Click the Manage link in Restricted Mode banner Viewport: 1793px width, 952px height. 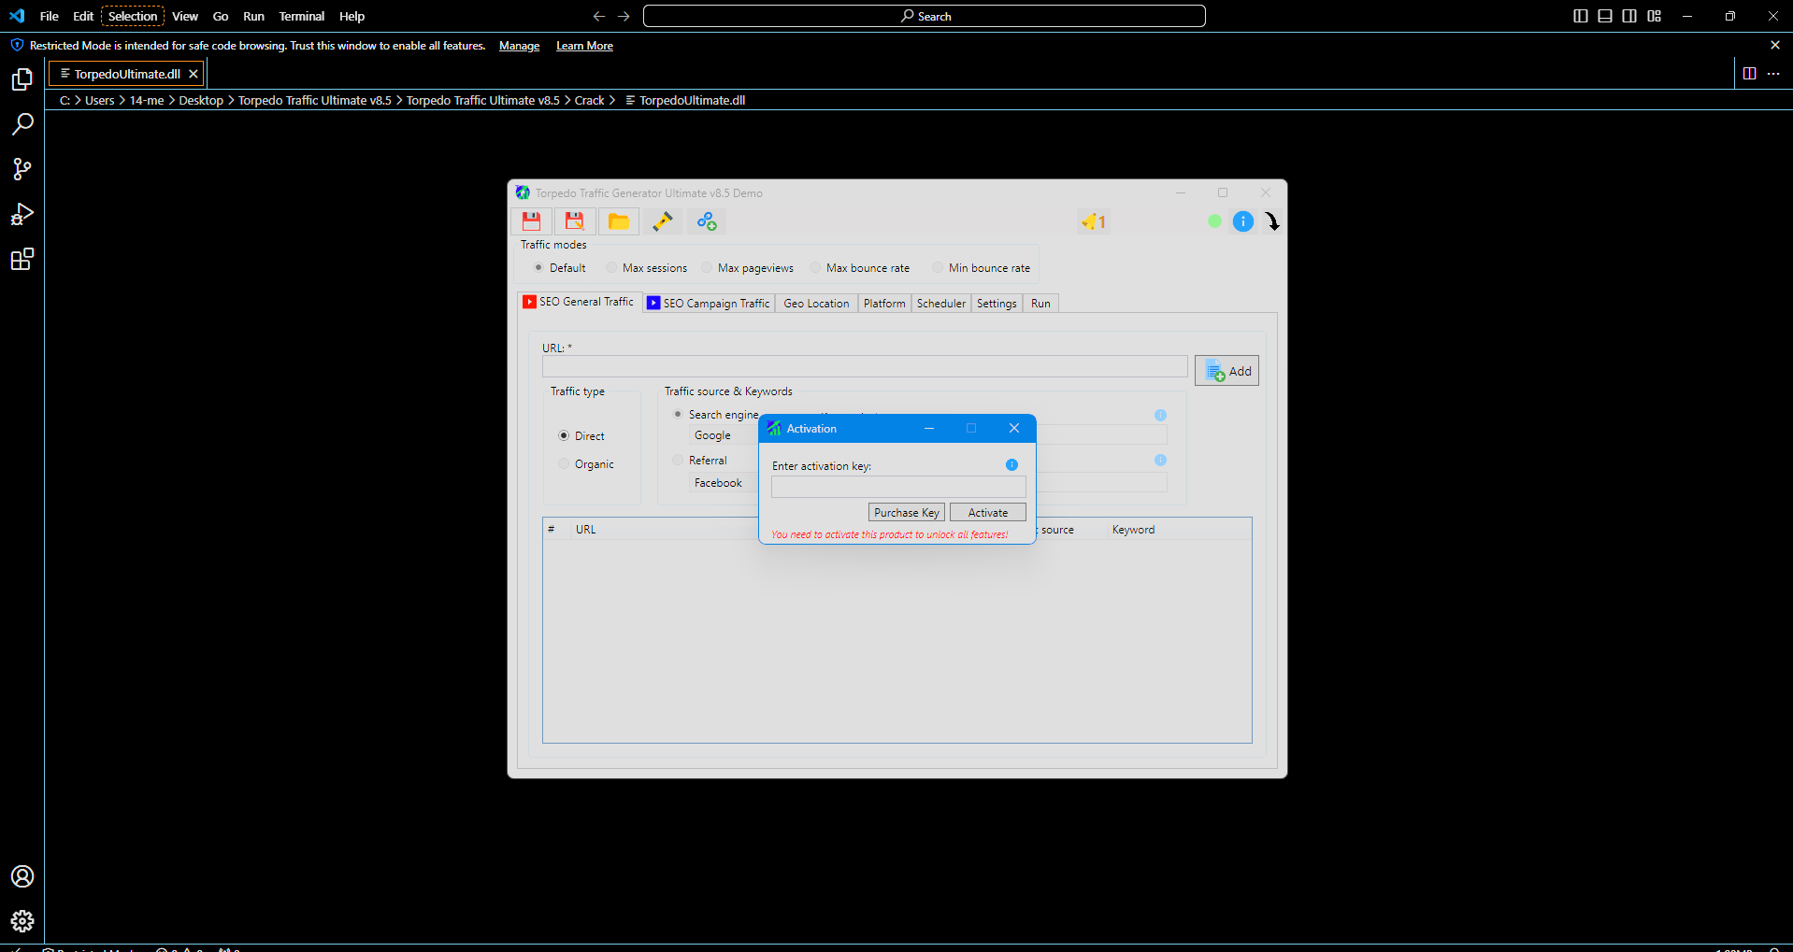pyautogui.click(x=520, y=46)
